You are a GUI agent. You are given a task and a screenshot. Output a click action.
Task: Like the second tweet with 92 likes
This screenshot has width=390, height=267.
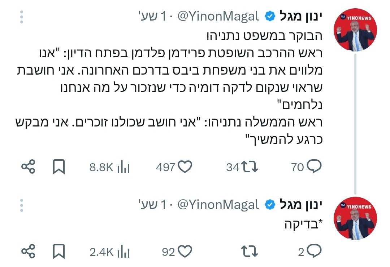[x=185, y=252]
